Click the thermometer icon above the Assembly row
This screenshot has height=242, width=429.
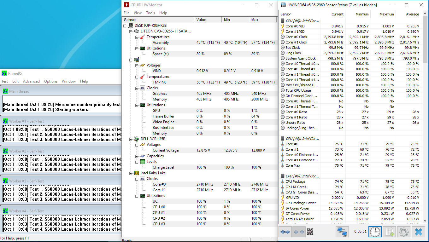tap(143, 37)
